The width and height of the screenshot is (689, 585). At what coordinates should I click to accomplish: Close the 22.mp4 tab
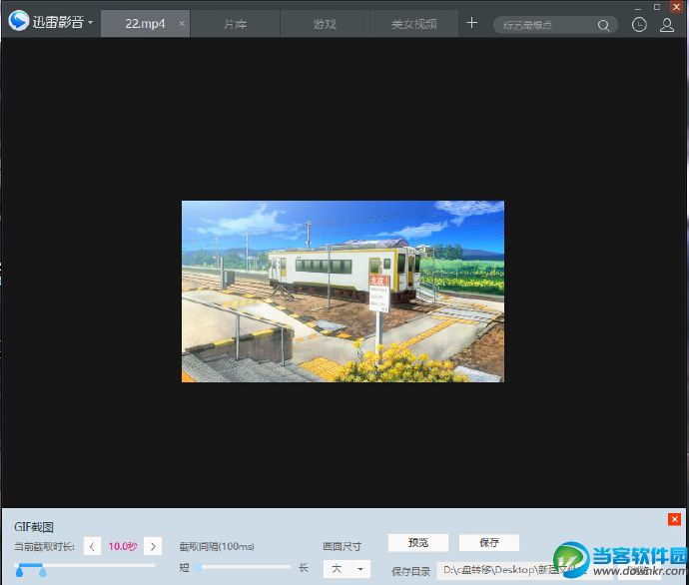click(182, 23)
